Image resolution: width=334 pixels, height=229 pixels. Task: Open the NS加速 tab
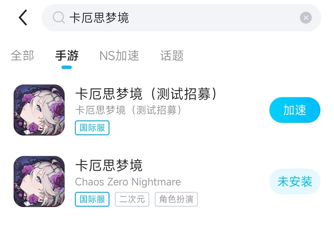[x=119, y=56]
